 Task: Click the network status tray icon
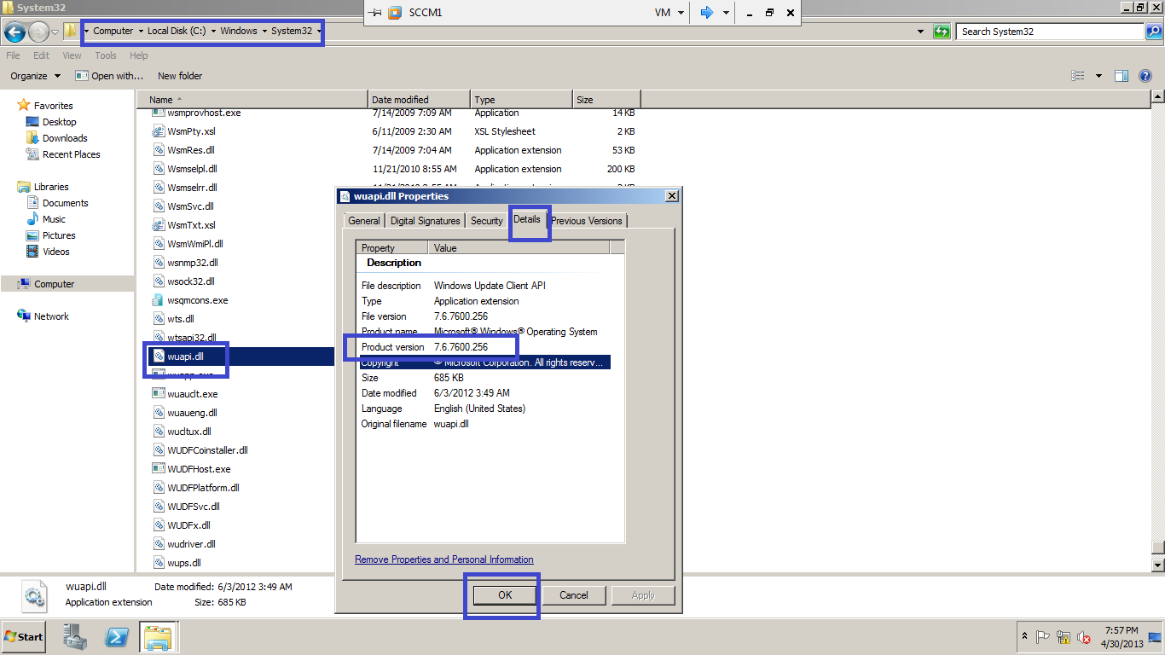(x=1063, y=637)
